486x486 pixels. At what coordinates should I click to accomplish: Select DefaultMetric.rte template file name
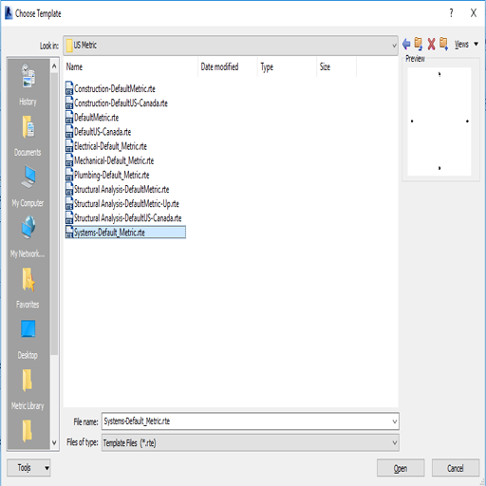97,118
